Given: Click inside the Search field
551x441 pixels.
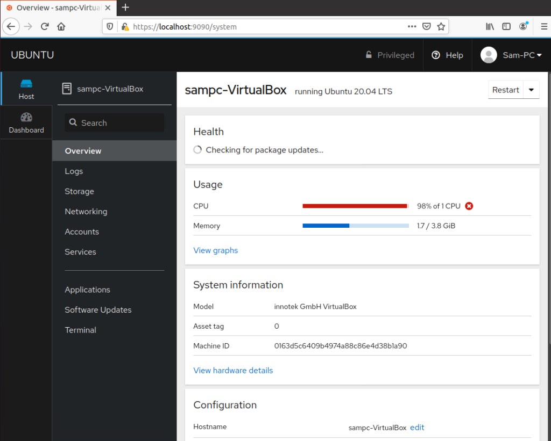Looking at the screenshot, I should pos(114,122).
